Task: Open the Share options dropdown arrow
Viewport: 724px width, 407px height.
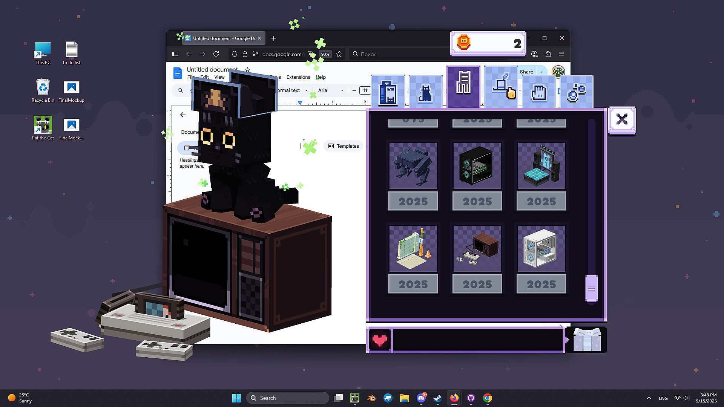Action: coord(542,72)
